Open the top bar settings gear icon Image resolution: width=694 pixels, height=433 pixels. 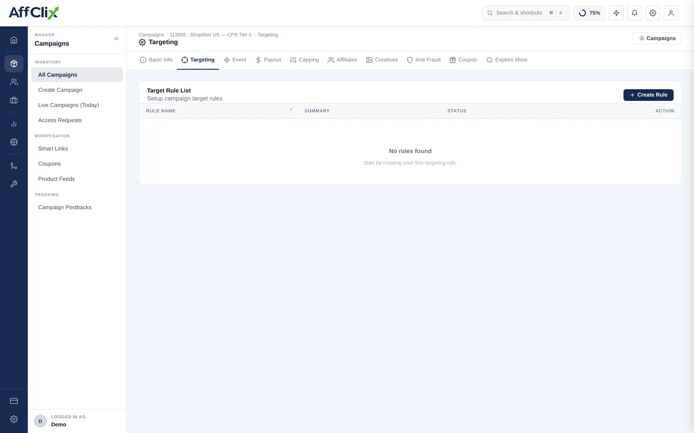click(x=653, y=13)
